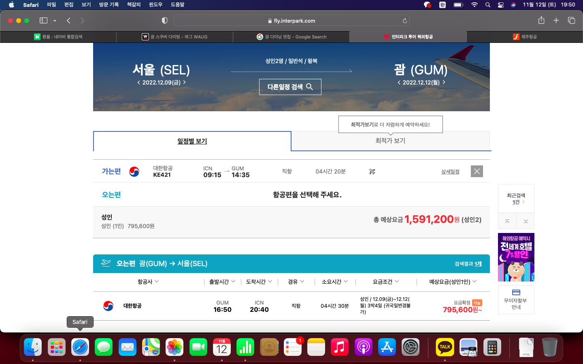The width and height of the screenshot is (583, 364).
Task: Switch to 최저가 보기 tab
Action: tap(390, 141)
